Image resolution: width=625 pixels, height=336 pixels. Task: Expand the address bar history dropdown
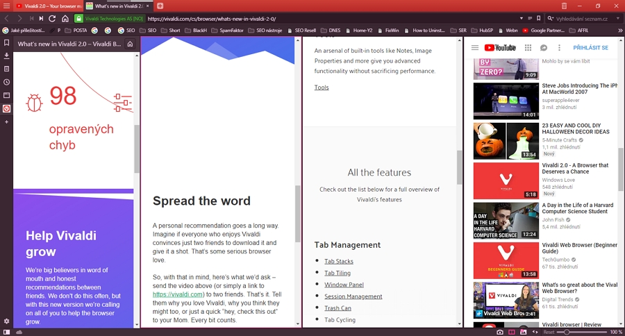(522, 18)
